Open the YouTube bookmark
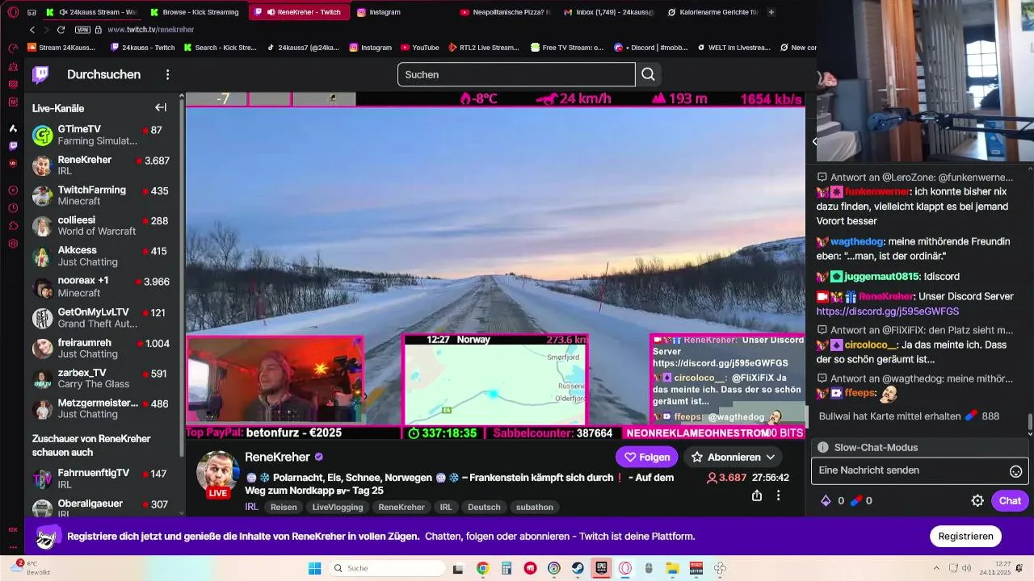 click(x=419, y=48)
